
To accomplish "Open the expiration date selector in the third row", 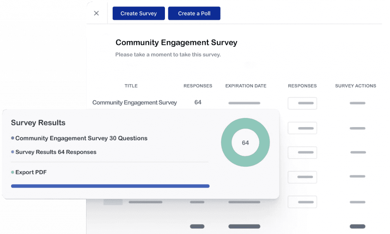I will (244, 153).
